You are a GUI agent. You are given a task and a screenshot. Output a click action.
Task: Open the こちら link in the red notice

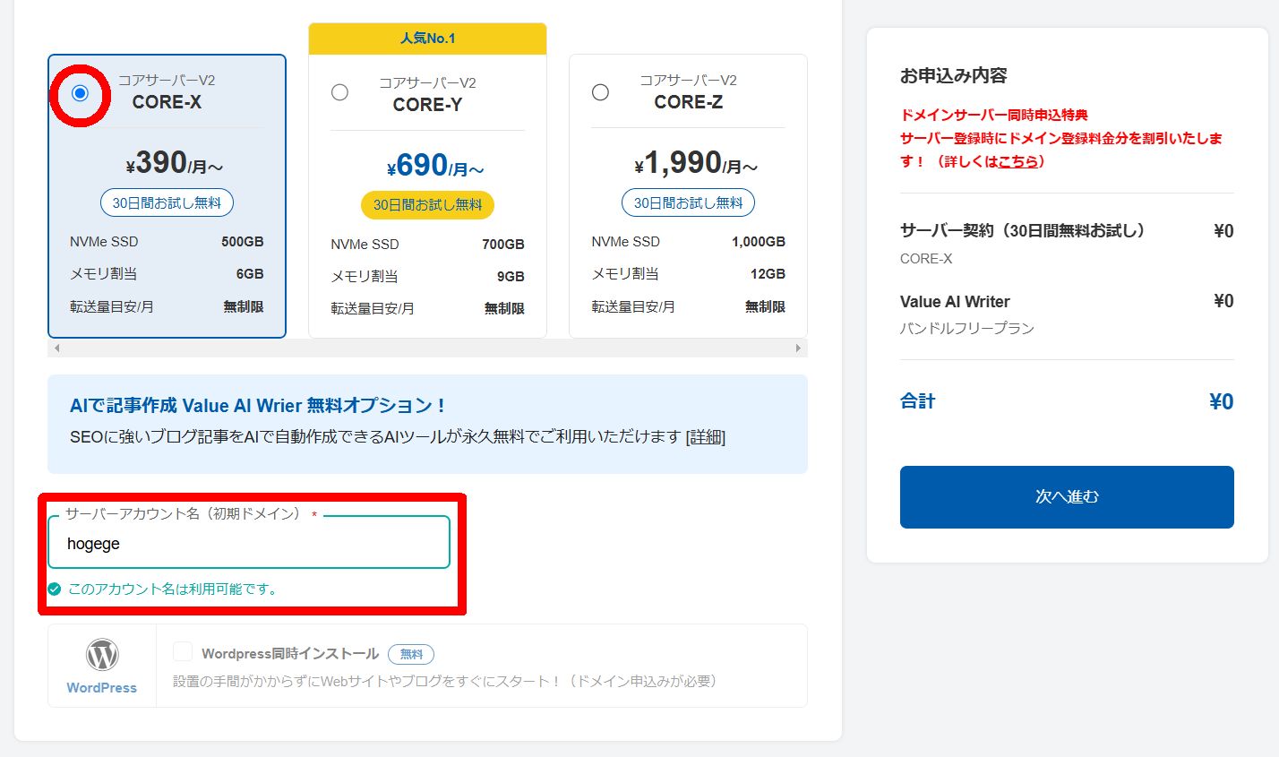point(1019,162)
